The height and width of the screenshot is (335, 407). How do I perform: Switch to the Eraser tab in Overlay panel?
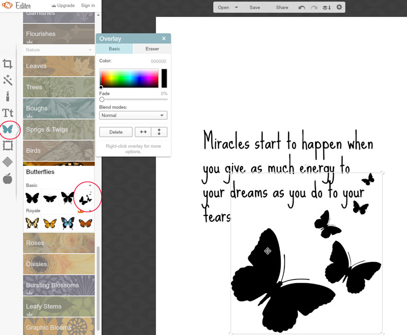tap(152, 49)
